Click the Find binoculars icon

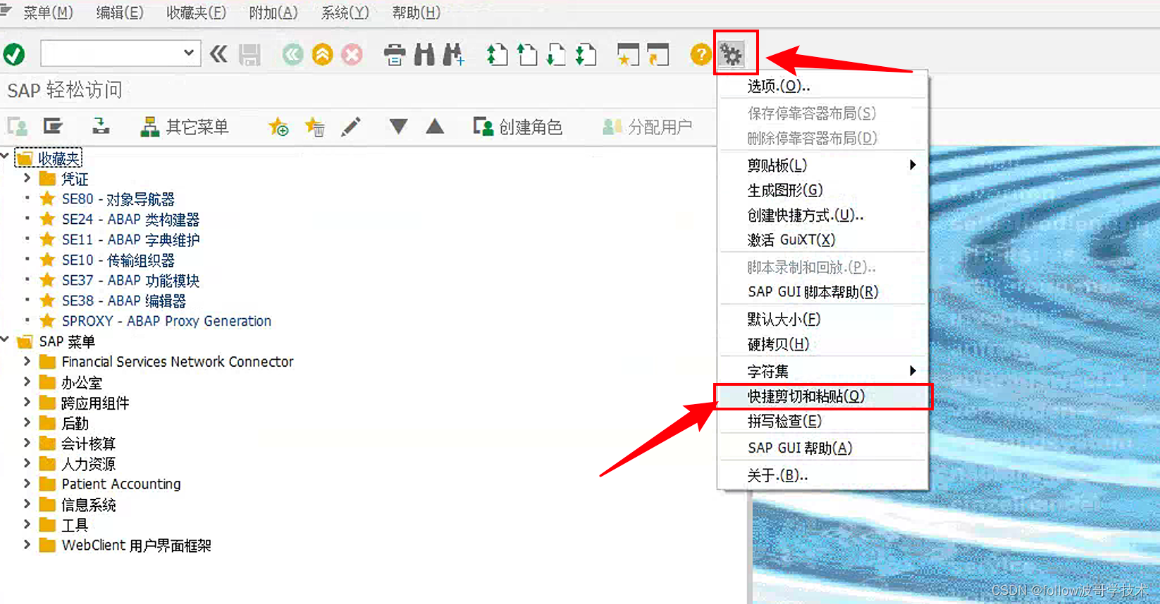424,54
